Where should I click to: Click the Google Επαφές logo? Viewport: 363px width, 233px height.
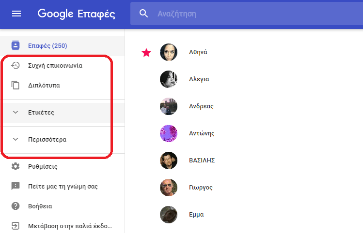coord(76,14)
